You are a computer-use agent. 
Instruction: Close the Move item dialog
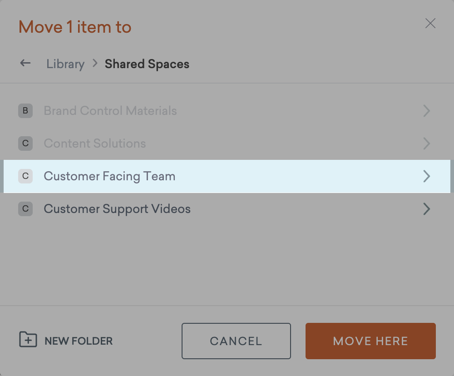pos(430,24)
